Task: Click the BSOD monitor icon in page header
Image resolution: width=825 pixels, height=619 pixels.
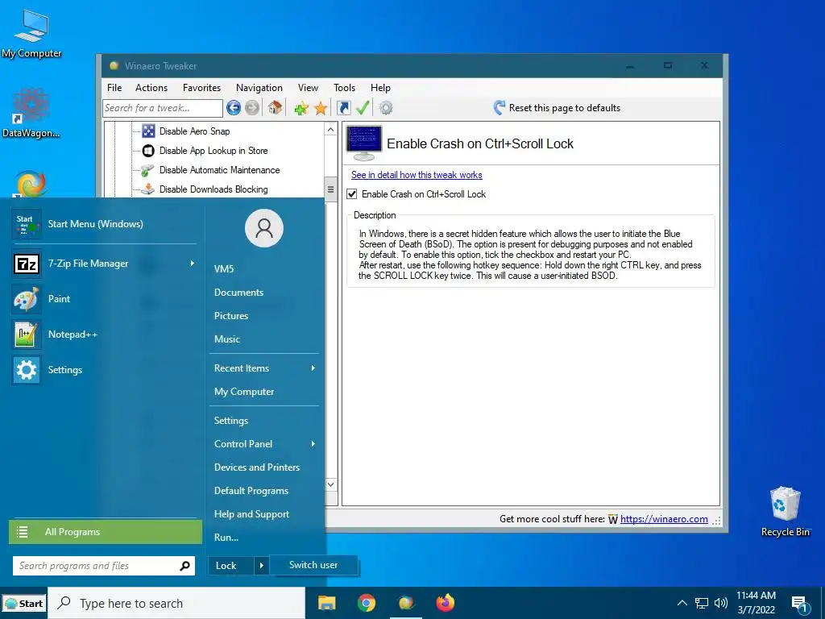Action: point(364,143)
